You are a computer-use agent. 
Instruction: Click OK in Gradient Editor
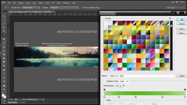coord(182,20)
